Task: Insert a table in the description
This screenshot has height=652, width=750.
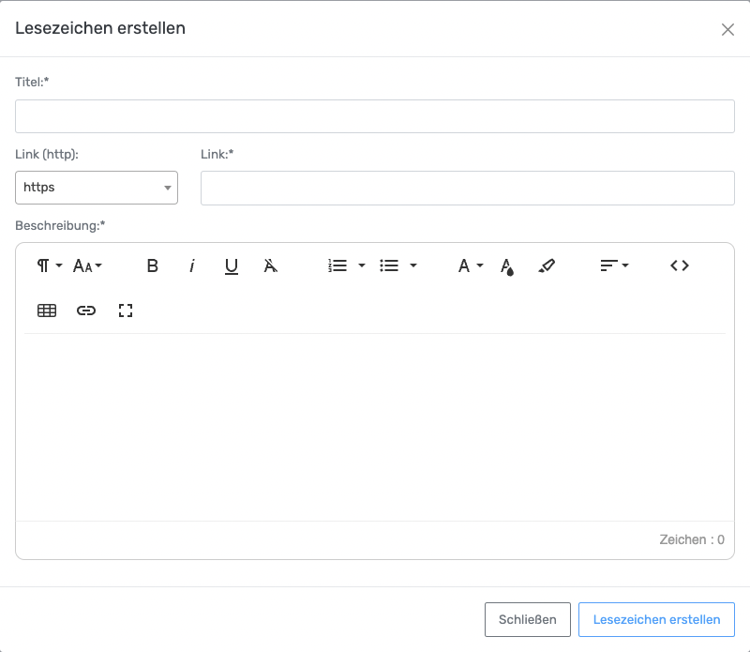Action: (47, 311)
